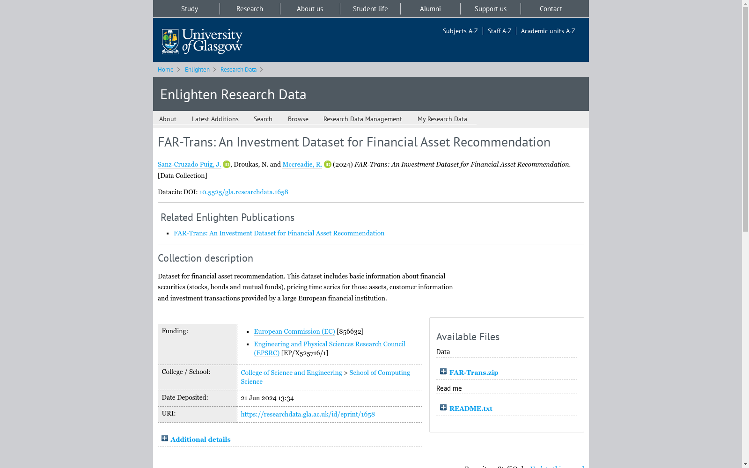Screen dimensions: 749x468
Task: Open College of Science and Engineering link
Action: point(292,373)
